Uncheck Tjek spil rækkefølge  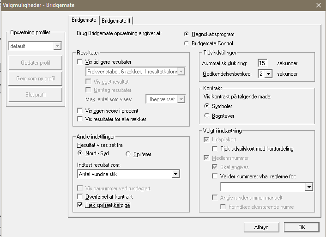[x=81, y=205]
